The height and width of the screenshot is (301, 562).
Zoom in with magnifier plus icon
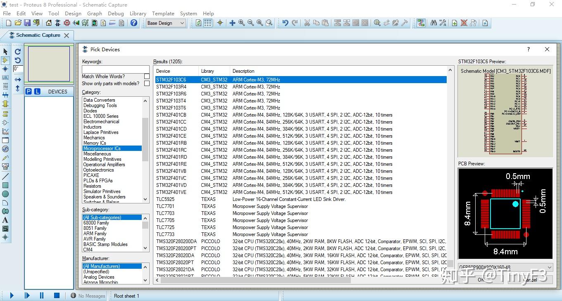[x=241, y=23]
